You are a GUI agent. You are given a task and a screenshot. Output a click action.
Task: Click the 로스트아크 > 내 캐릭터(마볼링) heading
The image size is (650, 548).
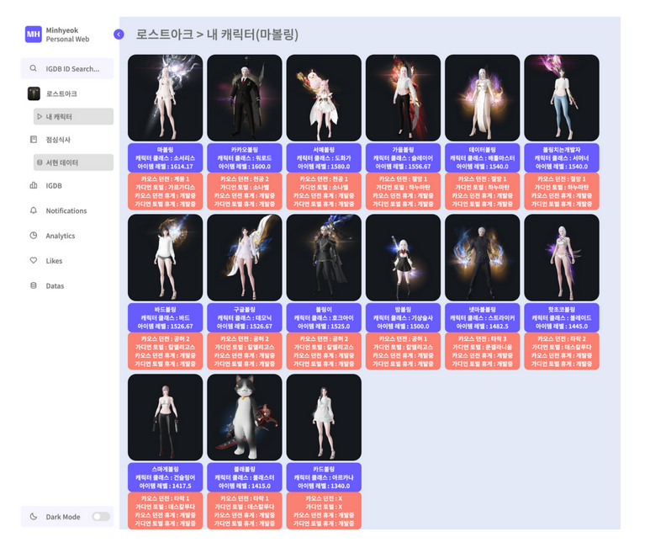coord(217,34)
